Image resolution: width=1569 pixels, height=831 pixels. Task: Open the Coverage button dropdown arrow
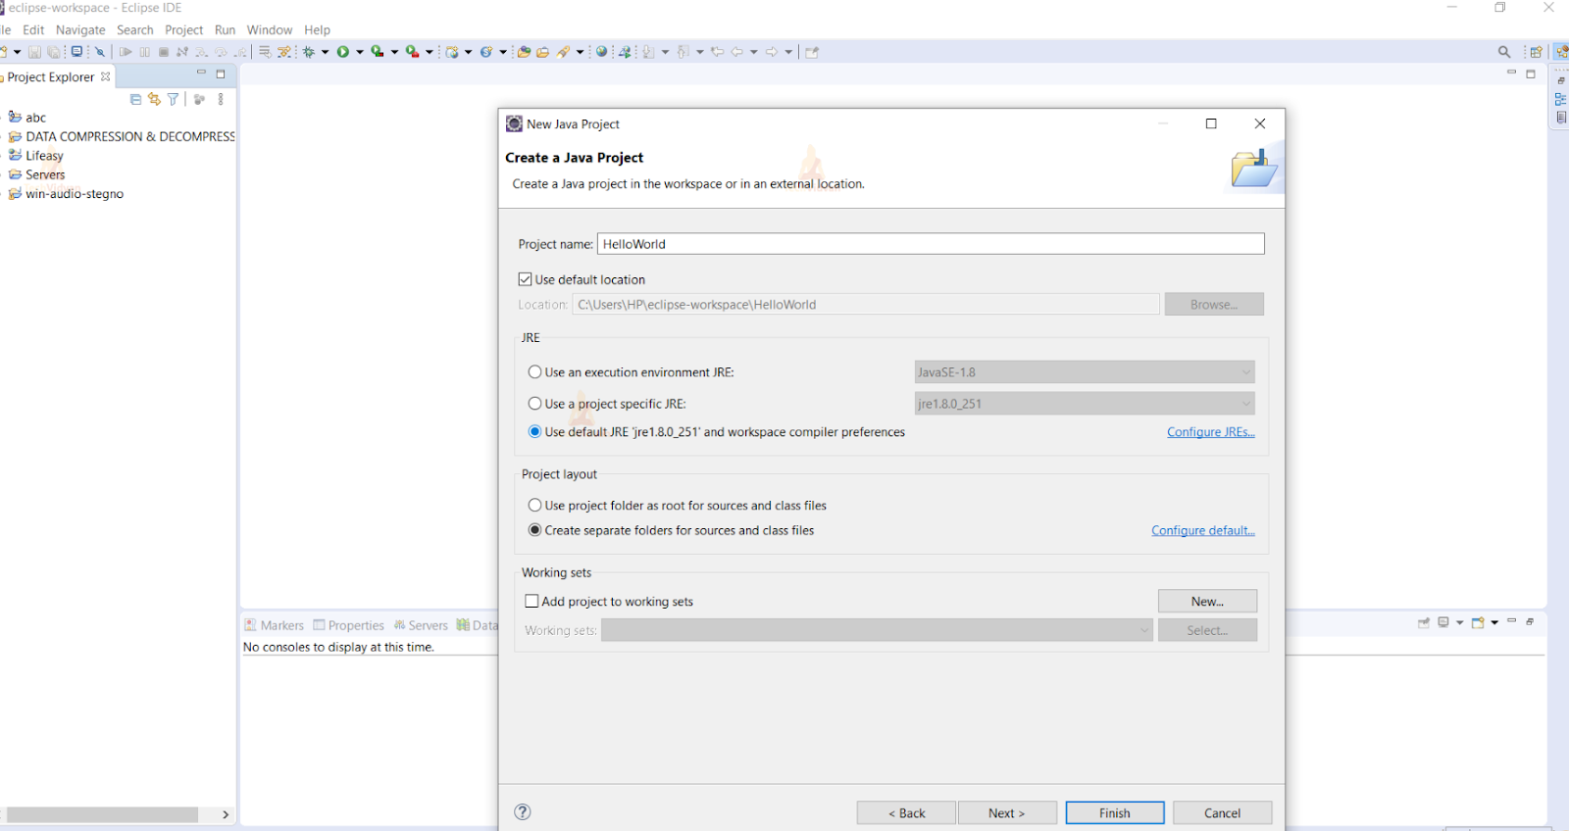pyautogui.click(x=395, y=52)
